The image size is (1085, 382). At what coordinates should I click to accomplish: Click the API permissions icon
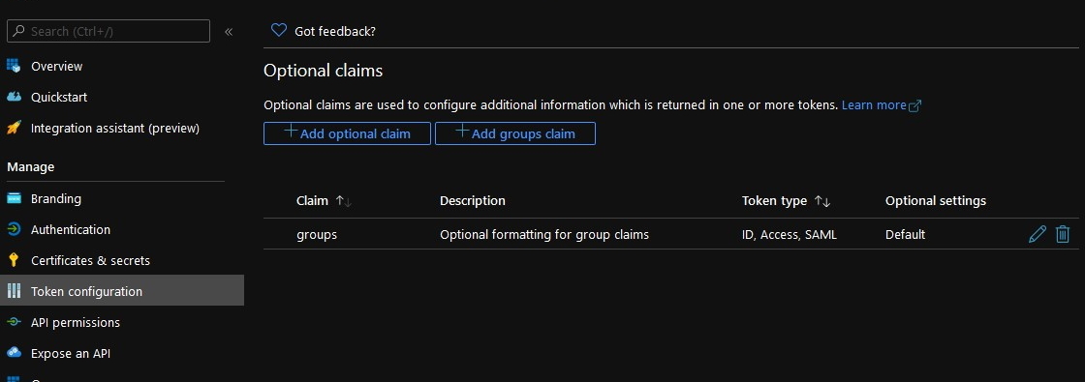click(x=14, y=323)
